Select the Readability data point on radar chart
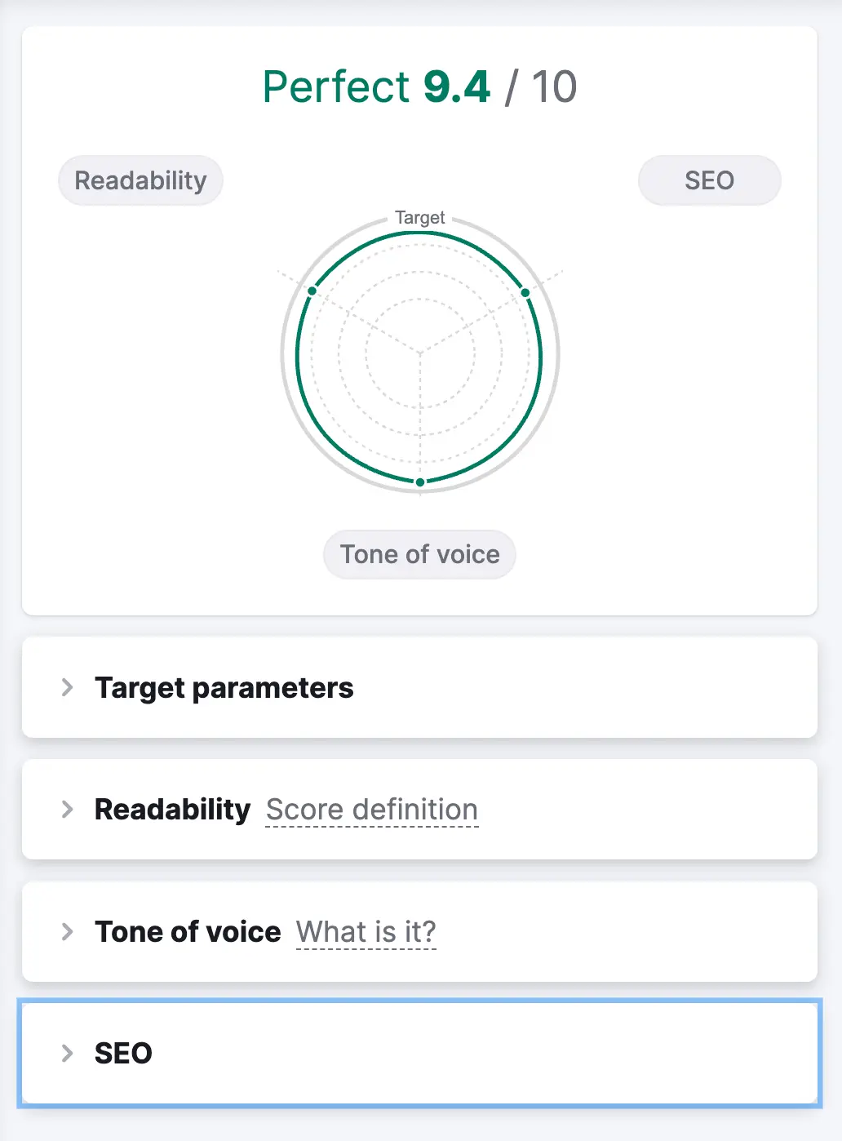Viewport: 842px width, 1141px height. point(312,291)
